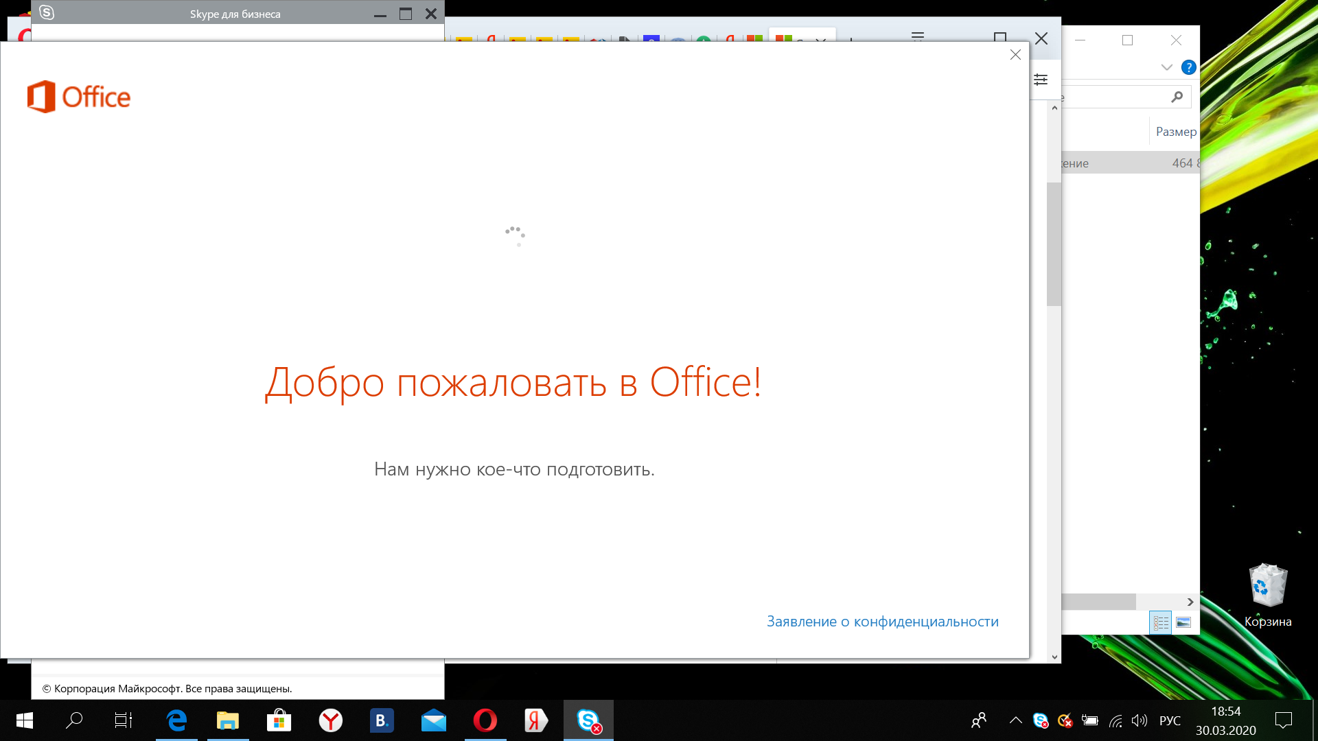Open Yandex app shortcut on taskbar

click(x=536, y=720)
